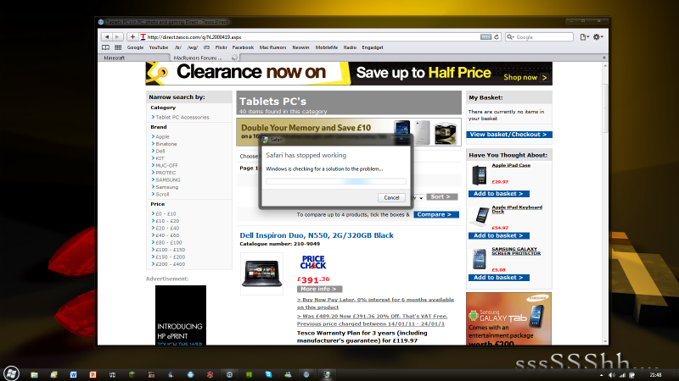Add bookmark using the plus button
Screen dimensions: 679x381
click(x=132, y=37)
